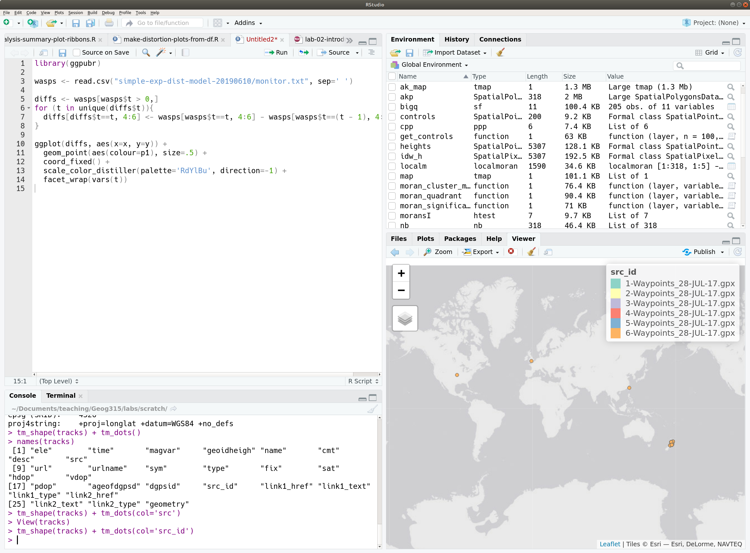Click the compile report notebook icon

[x=185, y=53]
